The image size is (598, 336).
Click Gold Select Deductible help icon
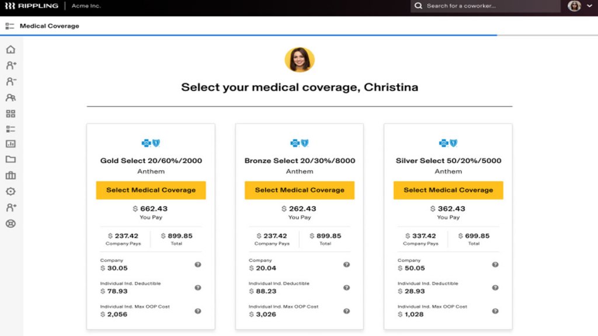[197, 288]
